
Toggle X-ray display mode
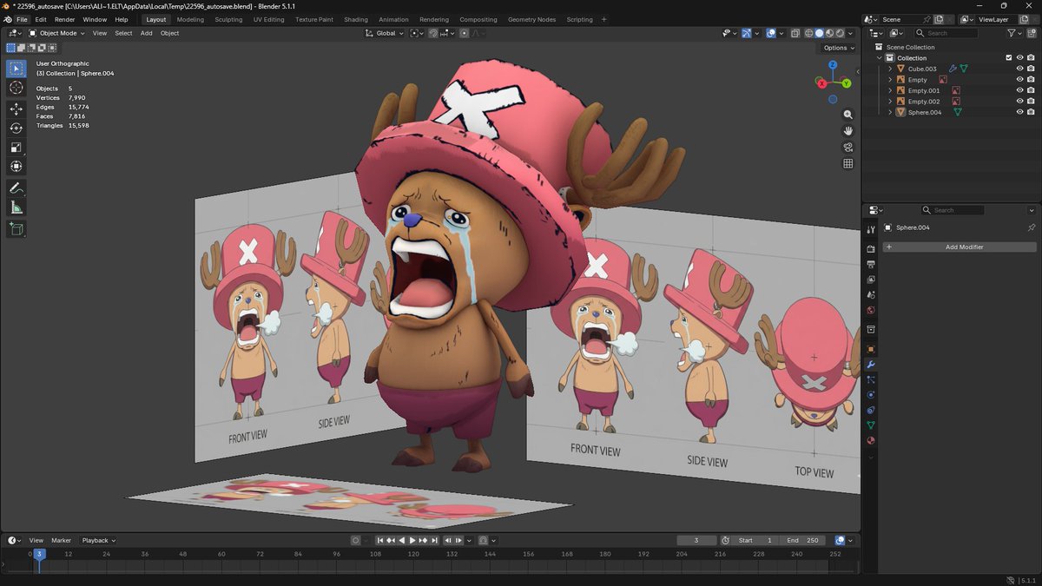[795, 33]
